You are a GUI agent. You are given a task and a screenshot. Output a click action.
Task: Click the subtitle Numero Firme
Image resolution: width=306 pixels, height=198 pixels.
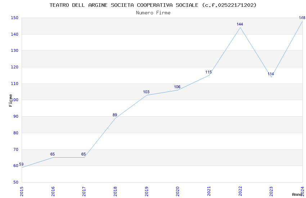(x=153, y=13)
